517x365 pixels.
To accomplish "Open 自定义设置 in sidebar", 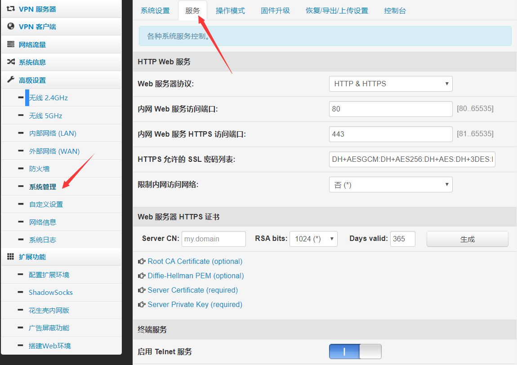I will 46,204.
